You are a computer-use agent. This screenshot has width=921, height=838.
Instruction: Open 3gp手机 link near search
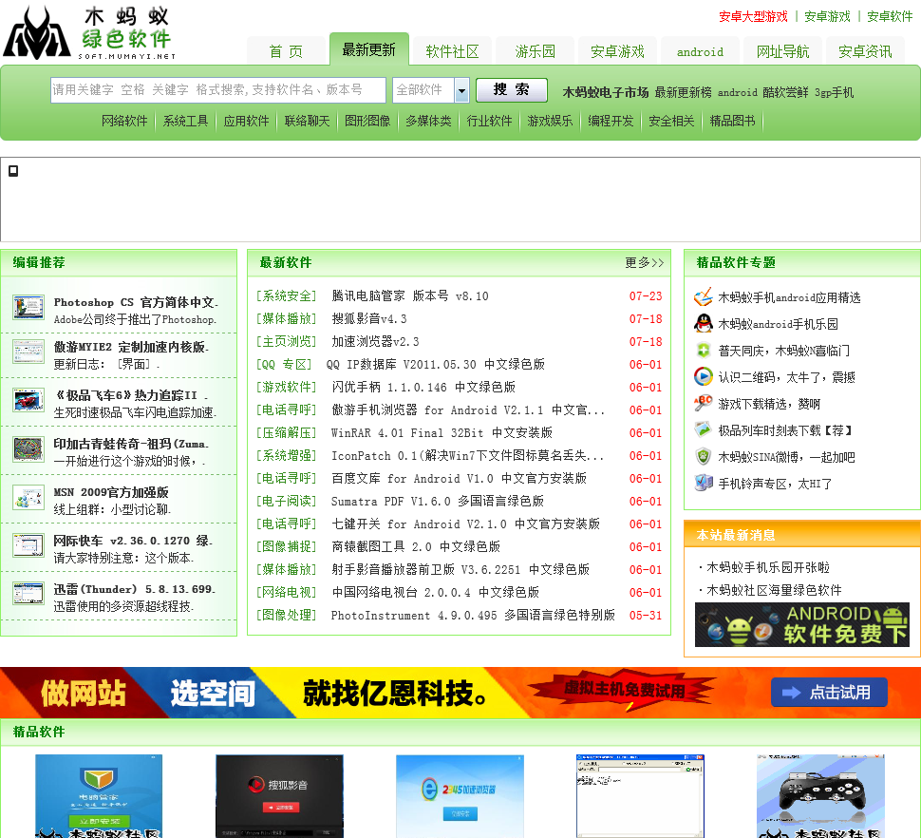point(834,92)
